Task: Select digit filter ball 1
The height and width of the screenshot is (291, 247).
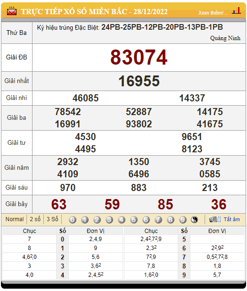Action: pos(85,220)
